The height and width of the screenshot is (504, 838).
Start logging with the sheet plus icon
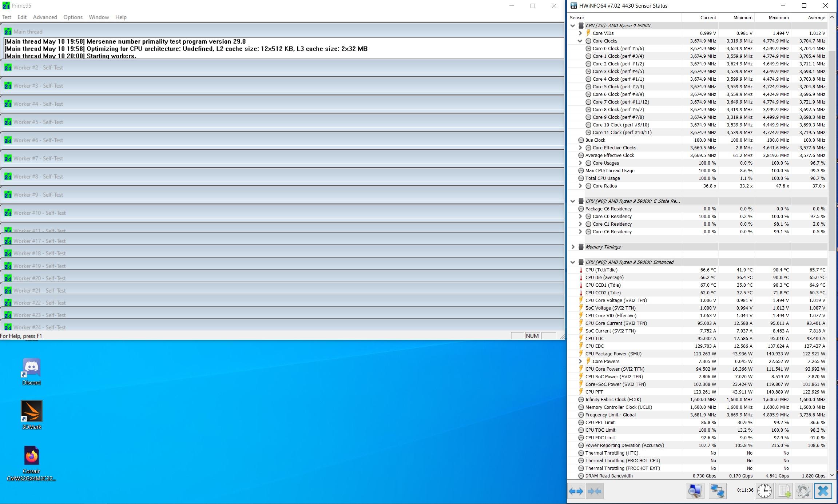pos(784,491)
